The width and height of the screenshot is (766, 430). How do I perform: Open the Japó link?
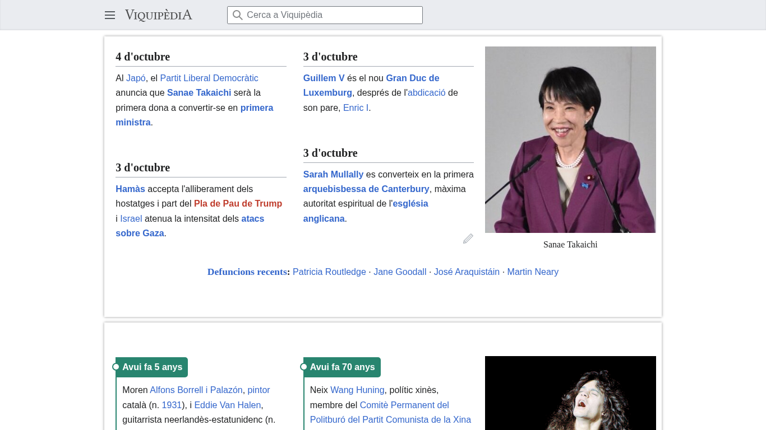click(136, 78)
